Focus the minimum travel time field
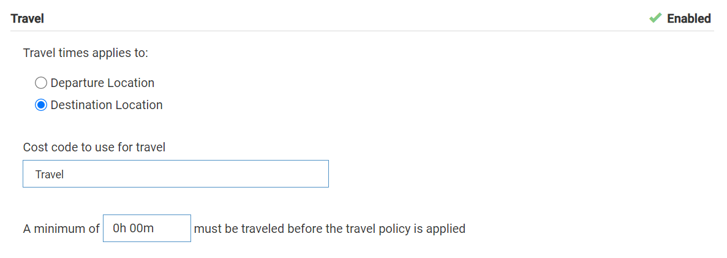The height and width of the screenshot is (258, 727). click(146, 229)
